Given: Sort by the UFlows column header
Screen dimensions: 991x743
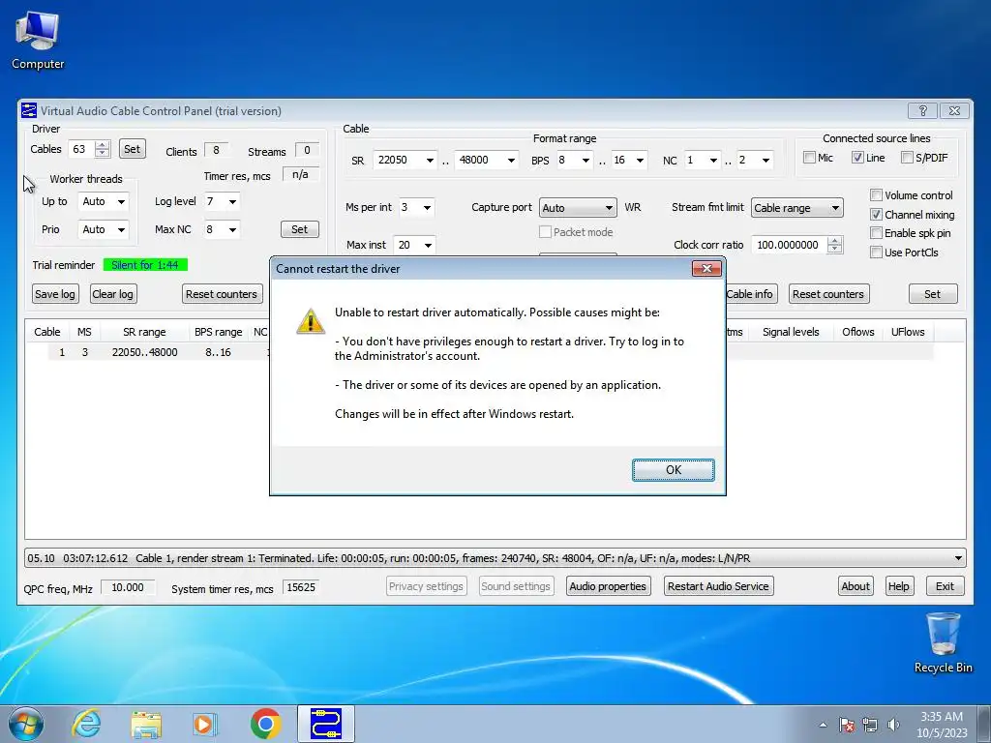Looking at the screenshot, I should (908, 332).
